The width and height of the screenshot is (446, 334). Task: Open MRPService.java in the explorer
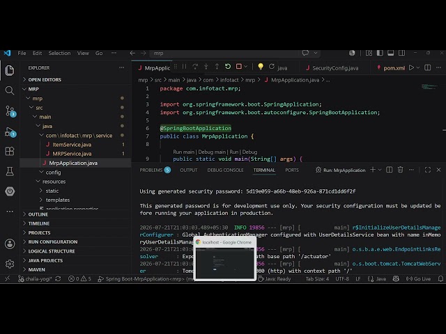[x=72, y=154]
